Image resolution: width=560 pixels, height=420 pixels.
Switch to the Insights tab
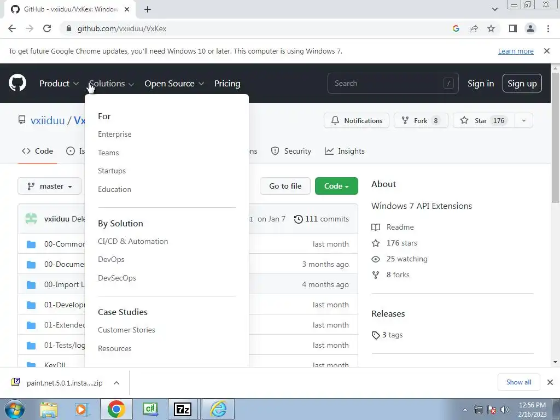pyautogui.click(x=345, y=151)
